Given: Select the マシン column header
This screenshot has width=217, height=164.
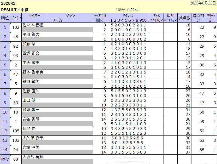Looking at the screenshot, I should click(70, 16).
